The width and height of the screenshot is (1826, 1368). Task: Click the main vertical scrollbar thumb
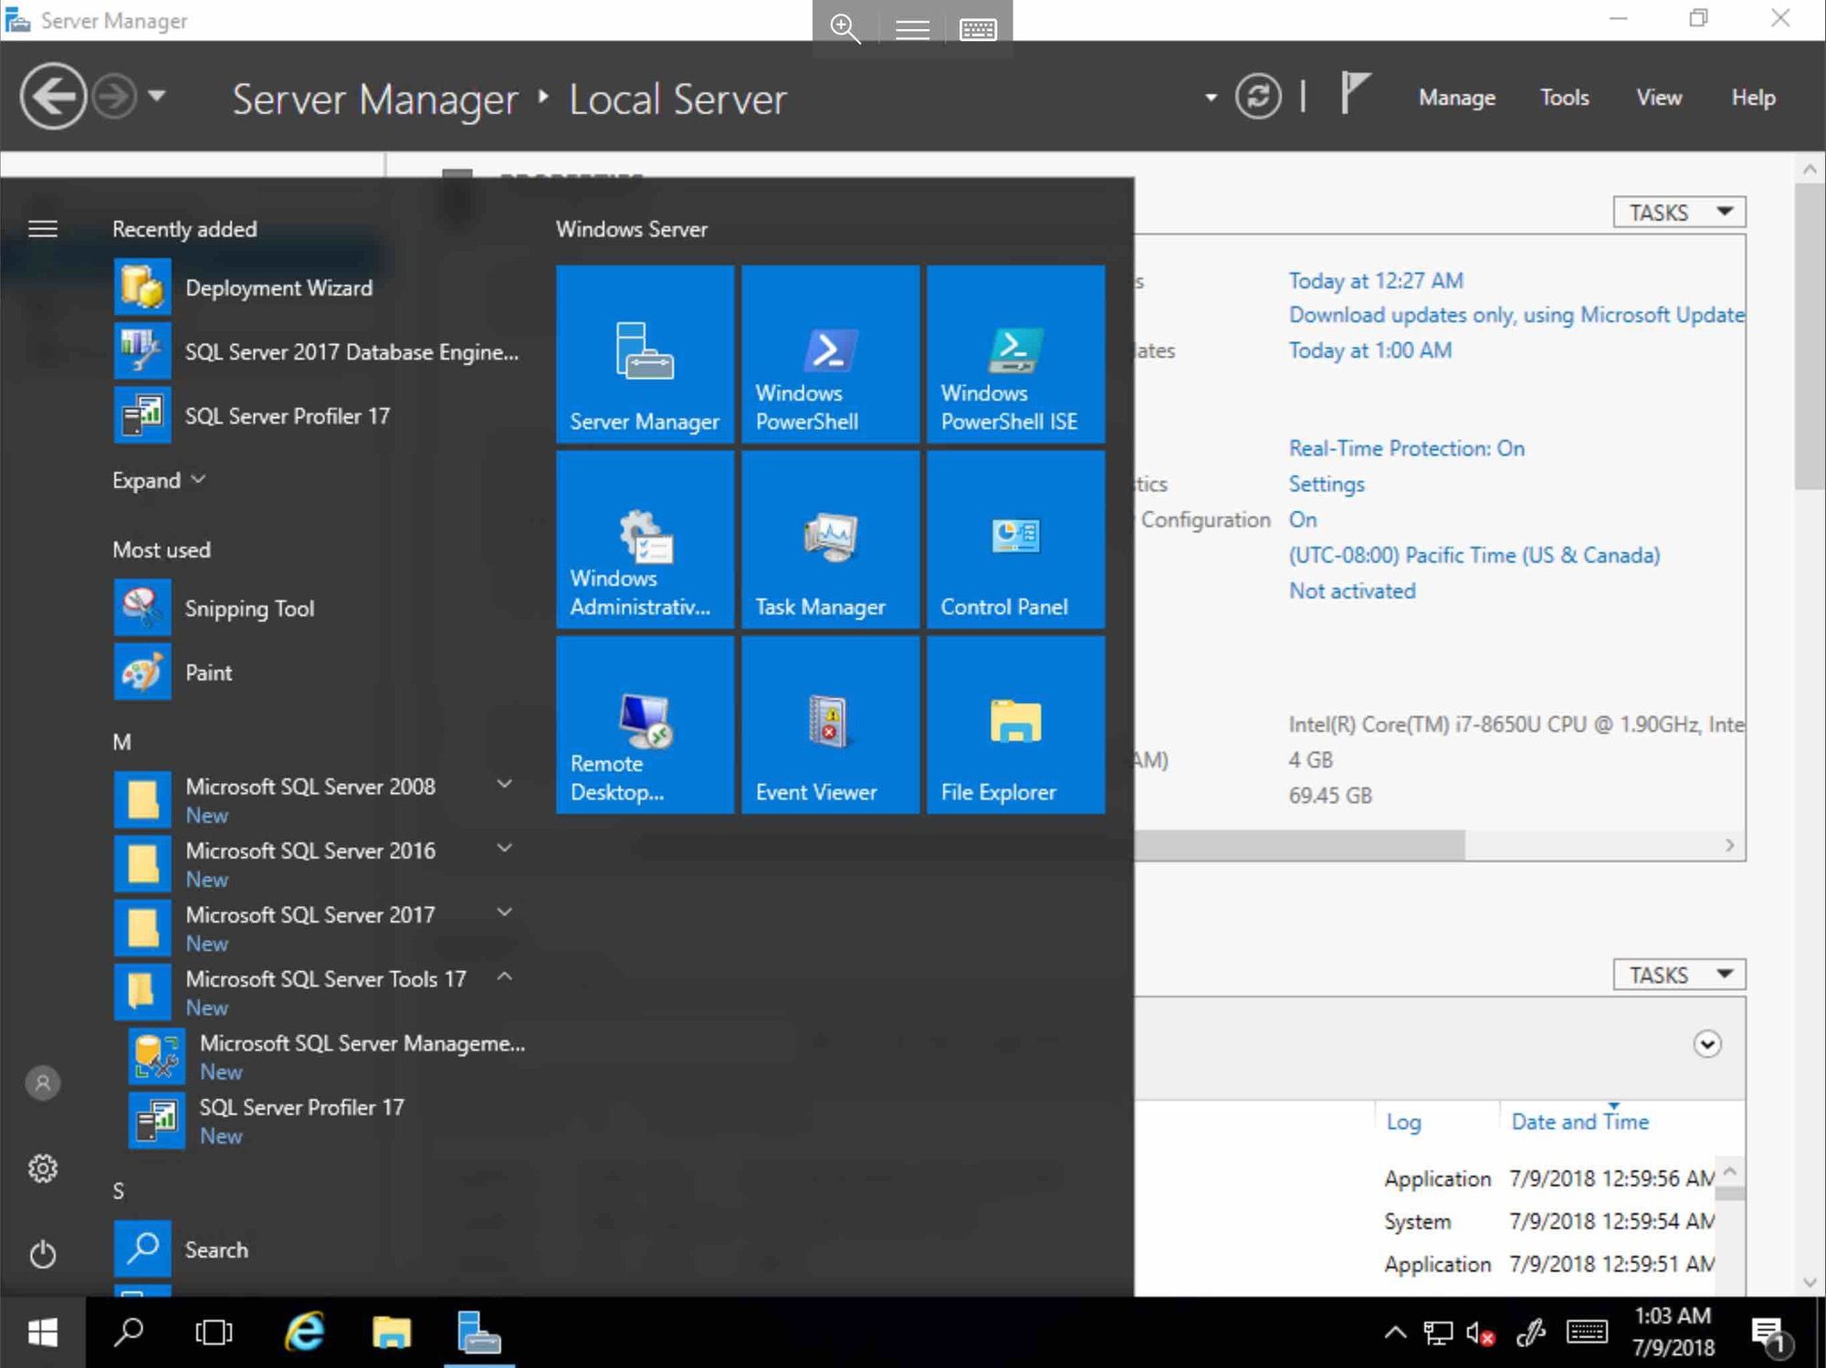1809,336
